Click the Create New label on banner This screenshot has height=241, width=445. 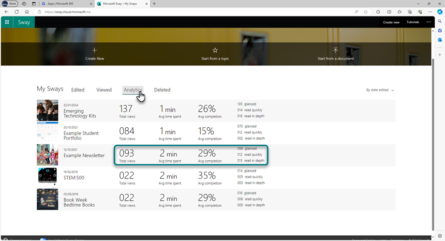[94, 59]
